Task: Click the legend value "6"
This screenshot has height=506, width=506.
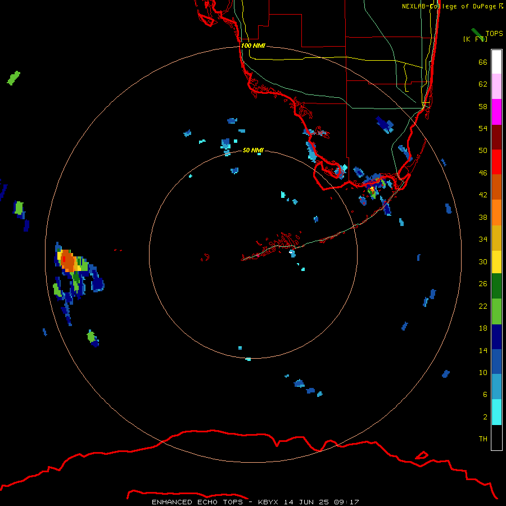Action: [485, 395]
